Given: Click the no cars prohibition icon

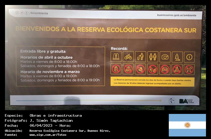Looking at the screenshot, I should pos(165,69).
